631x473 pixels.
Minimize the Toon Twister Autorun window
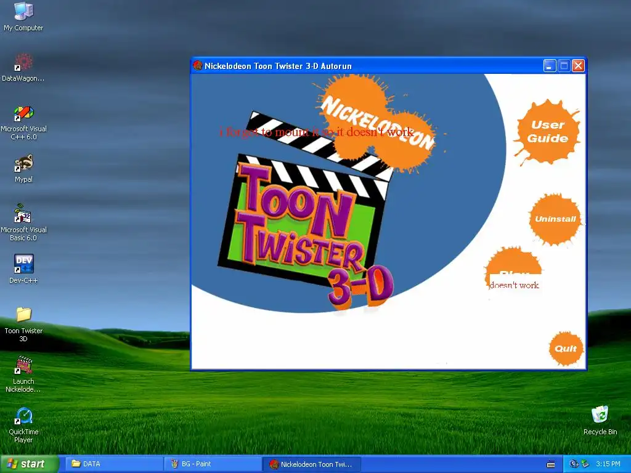pos(549,65)
